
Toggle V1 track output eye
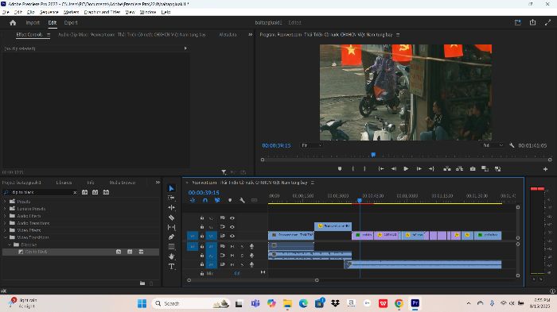[232, 236]
